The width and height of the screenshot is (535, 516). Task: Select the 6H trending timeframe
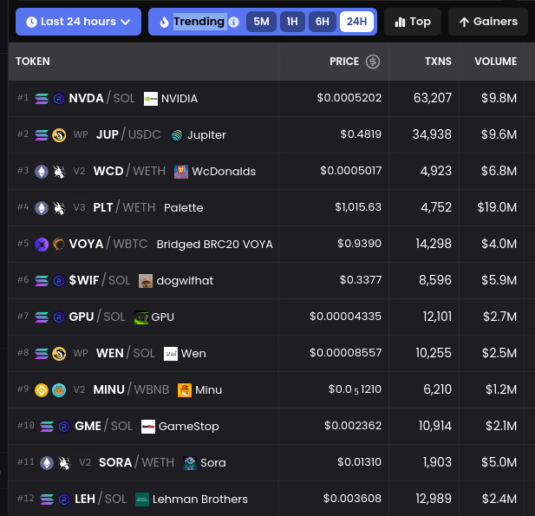322,22
